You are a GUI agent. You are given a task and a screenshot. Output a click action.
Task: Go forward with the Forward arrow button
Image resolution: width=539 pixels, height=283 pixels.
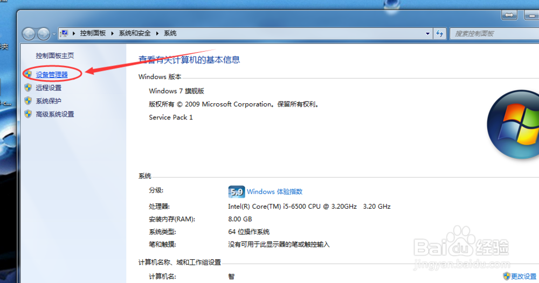click(x=43, y=33)
